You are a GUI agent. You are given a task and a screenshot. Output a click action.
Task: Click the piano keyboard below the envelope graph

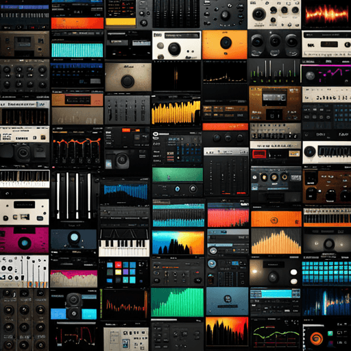(x=124, y=247)
